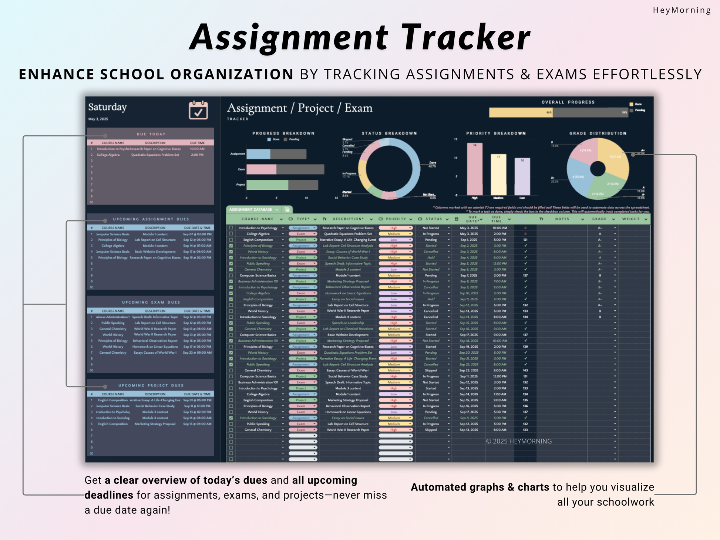720x540 pixels.
Task: Select the Assignment / Project / Exam title
Action: click(300, 108)
